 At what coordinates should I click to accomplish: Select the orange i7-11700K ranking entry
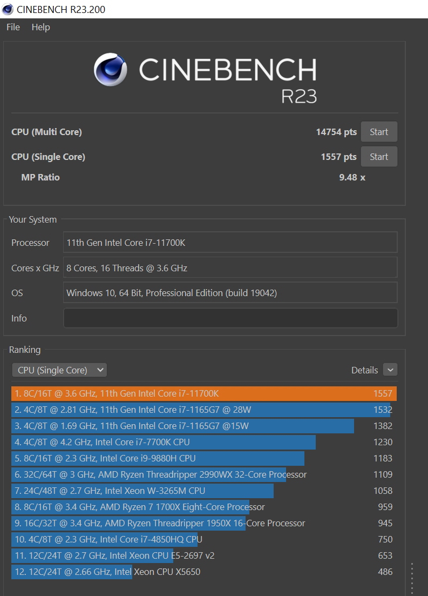coord(203,393)
